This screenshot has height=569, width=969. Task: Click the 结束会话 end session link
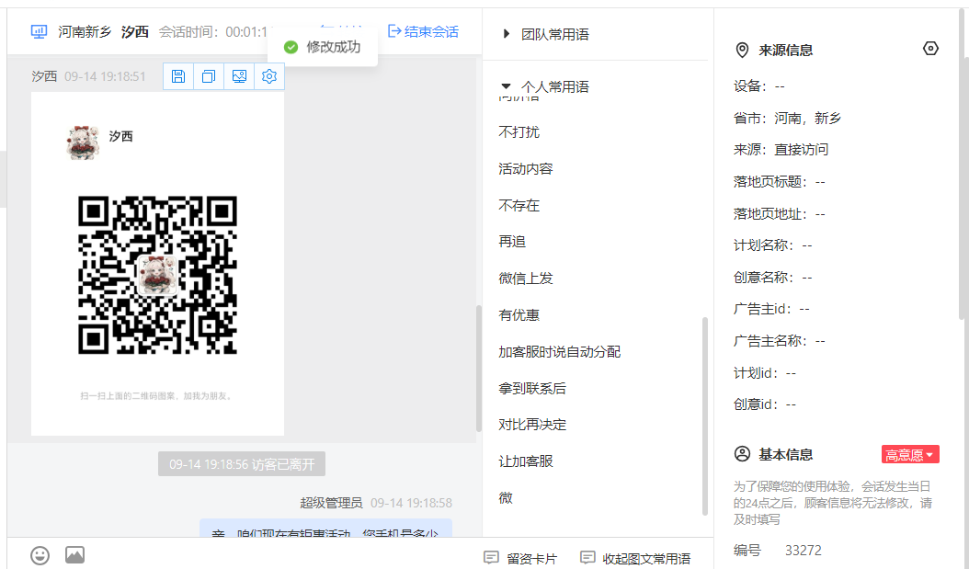(423, 31)
